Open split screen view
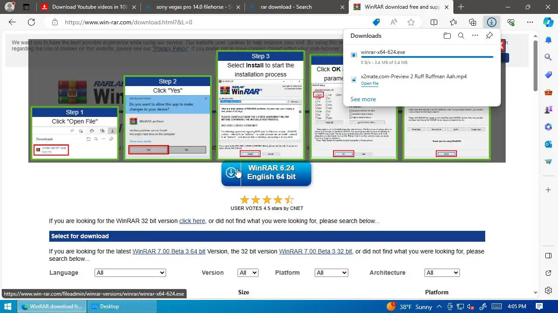This screenshot has height=313, width=558. pos(434,22)
